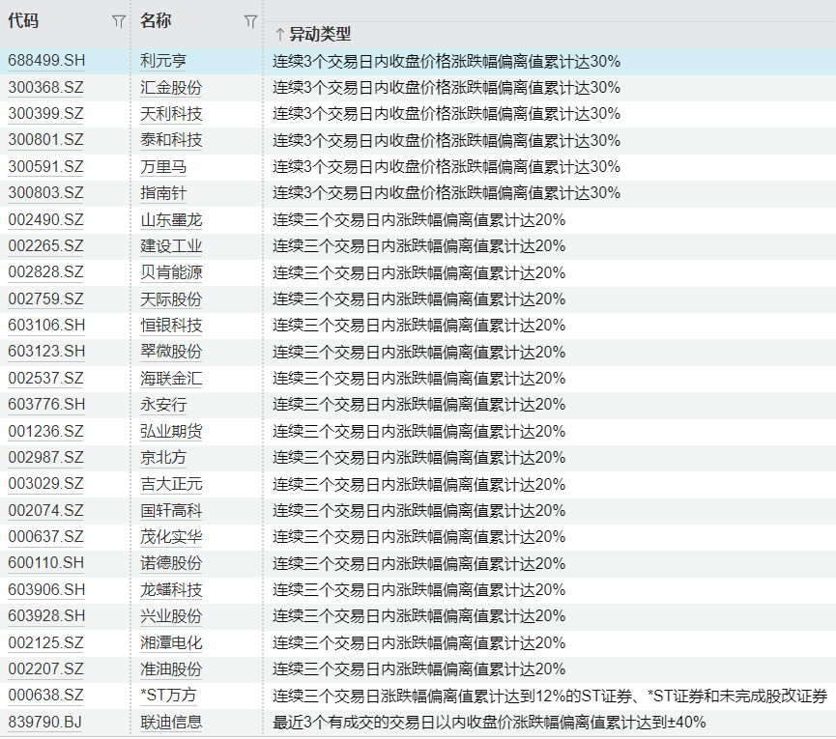Open stock code 001236.SZ
836x739 pixels.
tap(45, 431)
